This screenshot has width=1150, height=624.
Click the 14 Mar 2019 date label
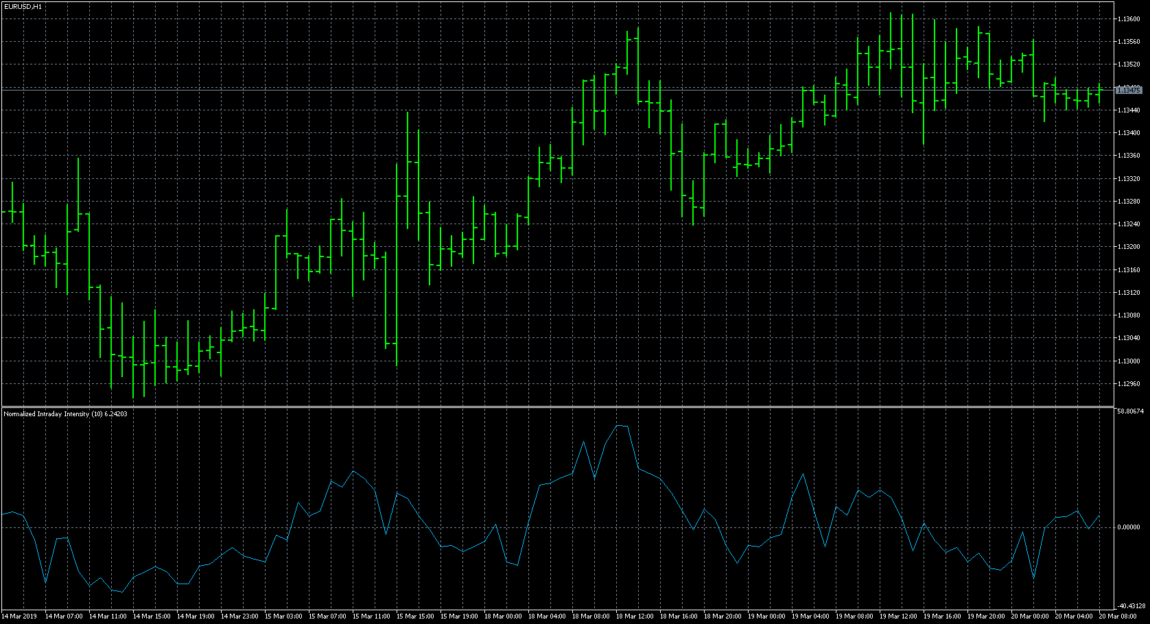coord(19,616)
